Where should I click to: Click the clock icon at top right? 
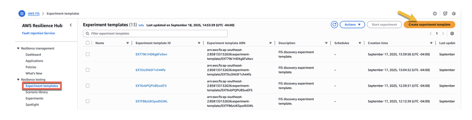coord(454,14)
